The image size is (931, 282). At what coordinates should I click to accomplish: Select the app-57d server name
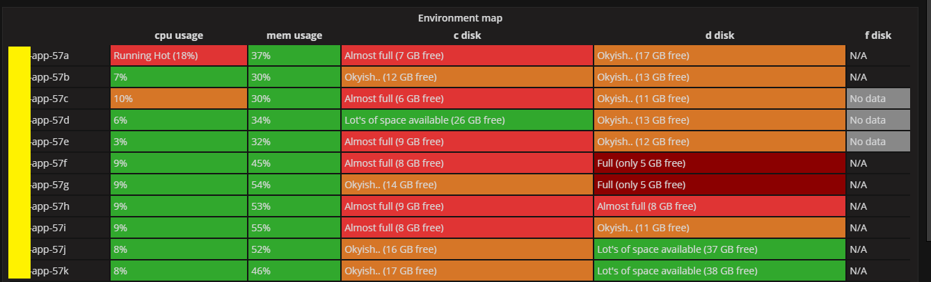50,120
